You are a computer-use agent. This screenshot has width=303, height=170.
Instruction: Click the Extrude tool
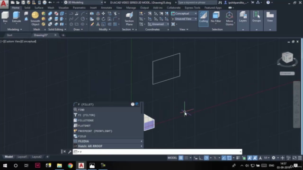(16, 17)
